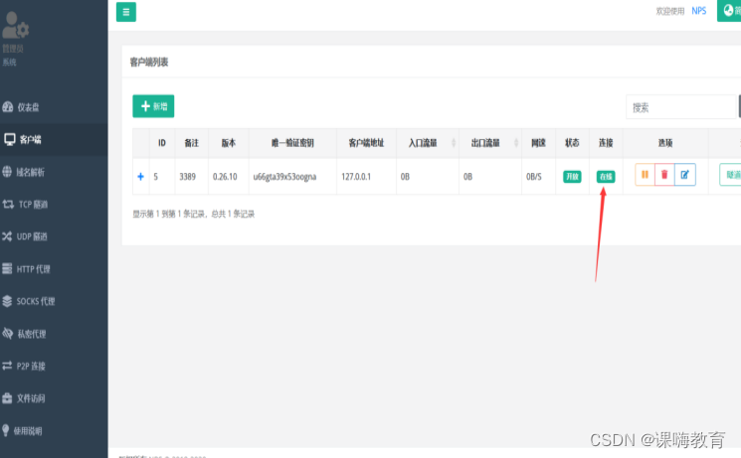Open the green language button at top right

[730, 10]
